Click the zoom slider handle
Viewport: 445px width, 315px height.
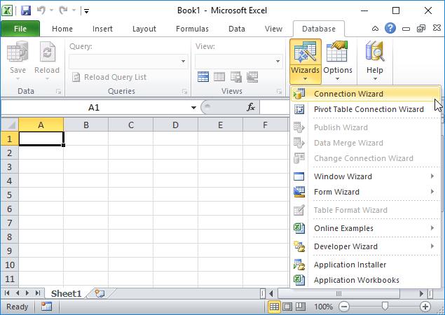[385, 306]
